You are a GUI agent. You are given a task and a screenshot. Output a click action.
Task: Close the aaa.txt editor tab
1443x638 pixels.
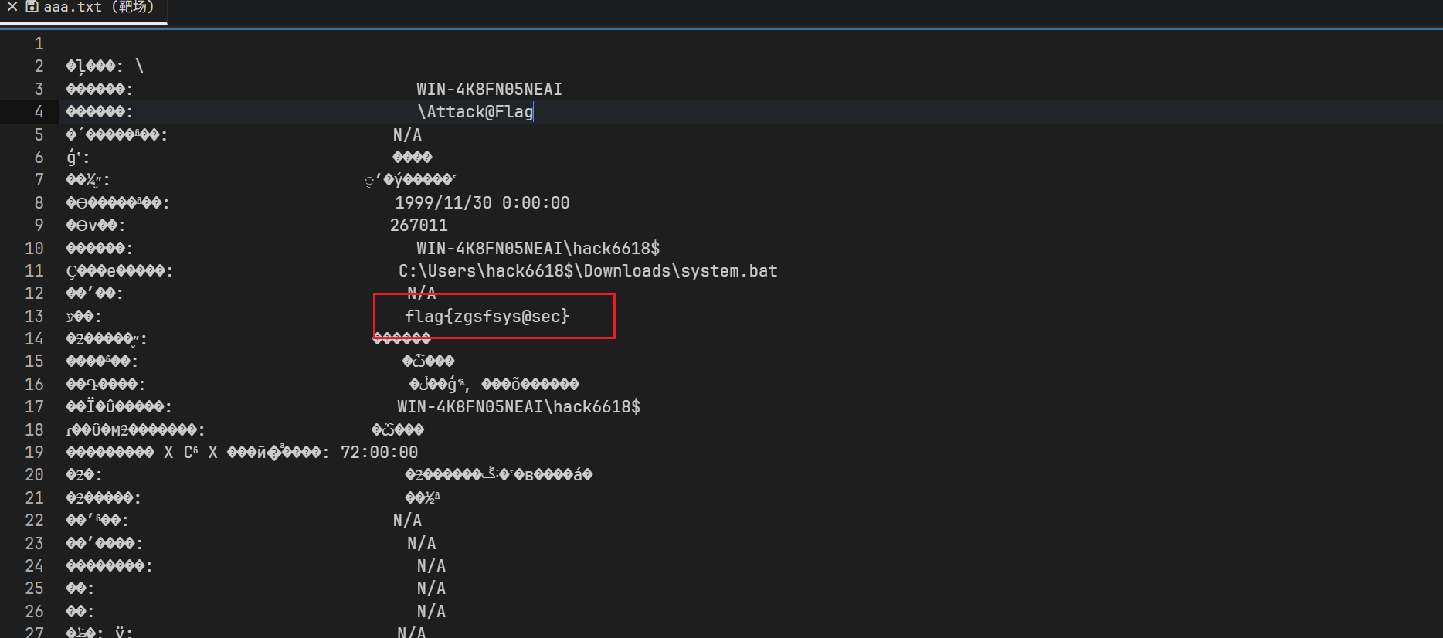pos(12,7)
